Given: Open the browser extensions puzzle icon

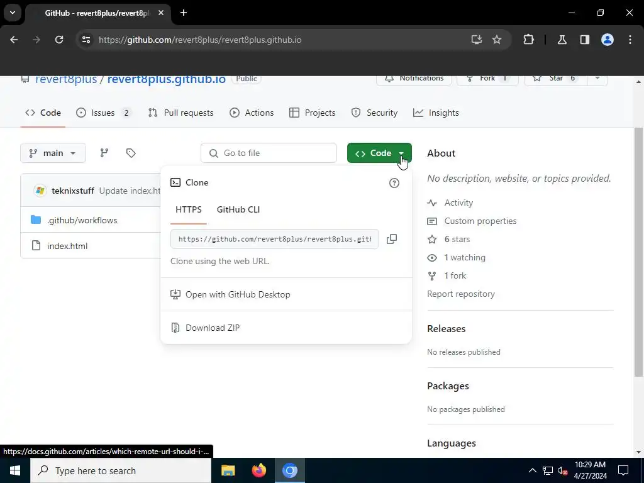Looking at the screenshot, I should tap(528, 40).
